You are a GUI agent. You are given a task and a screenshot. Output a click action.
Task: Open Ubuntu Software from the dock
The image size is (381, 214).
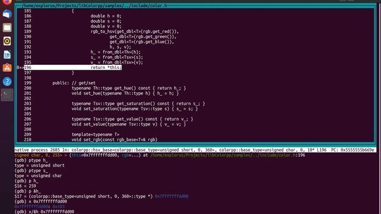(7, 68)
